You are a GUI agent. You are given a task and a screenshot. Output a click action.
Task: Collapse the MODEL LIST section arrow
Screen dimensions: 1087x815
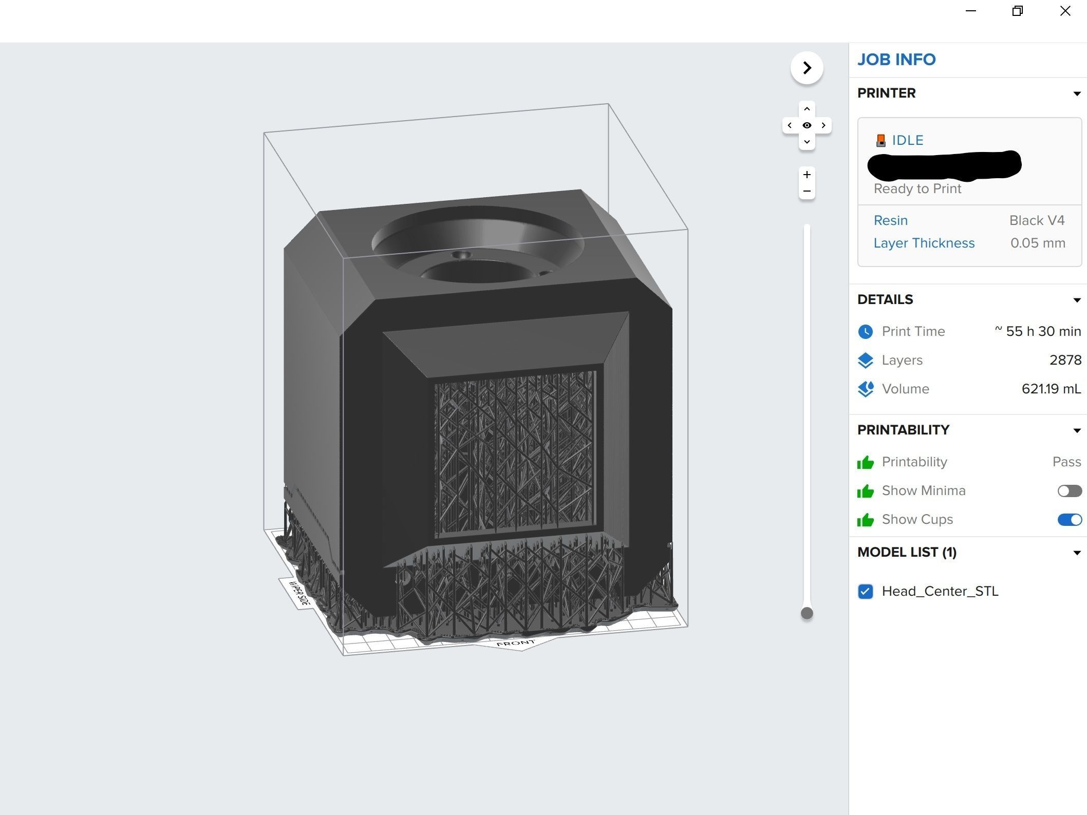coord(1077,553)
